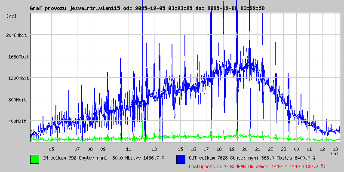This screenshot has height=172, width=344.
Task: Click the 23 hour mark on time axis
Action: pos(283,149)
